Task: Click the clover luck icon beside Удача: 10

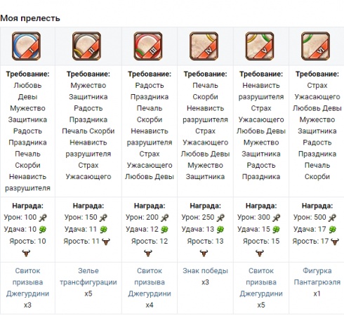Action: 43,230
